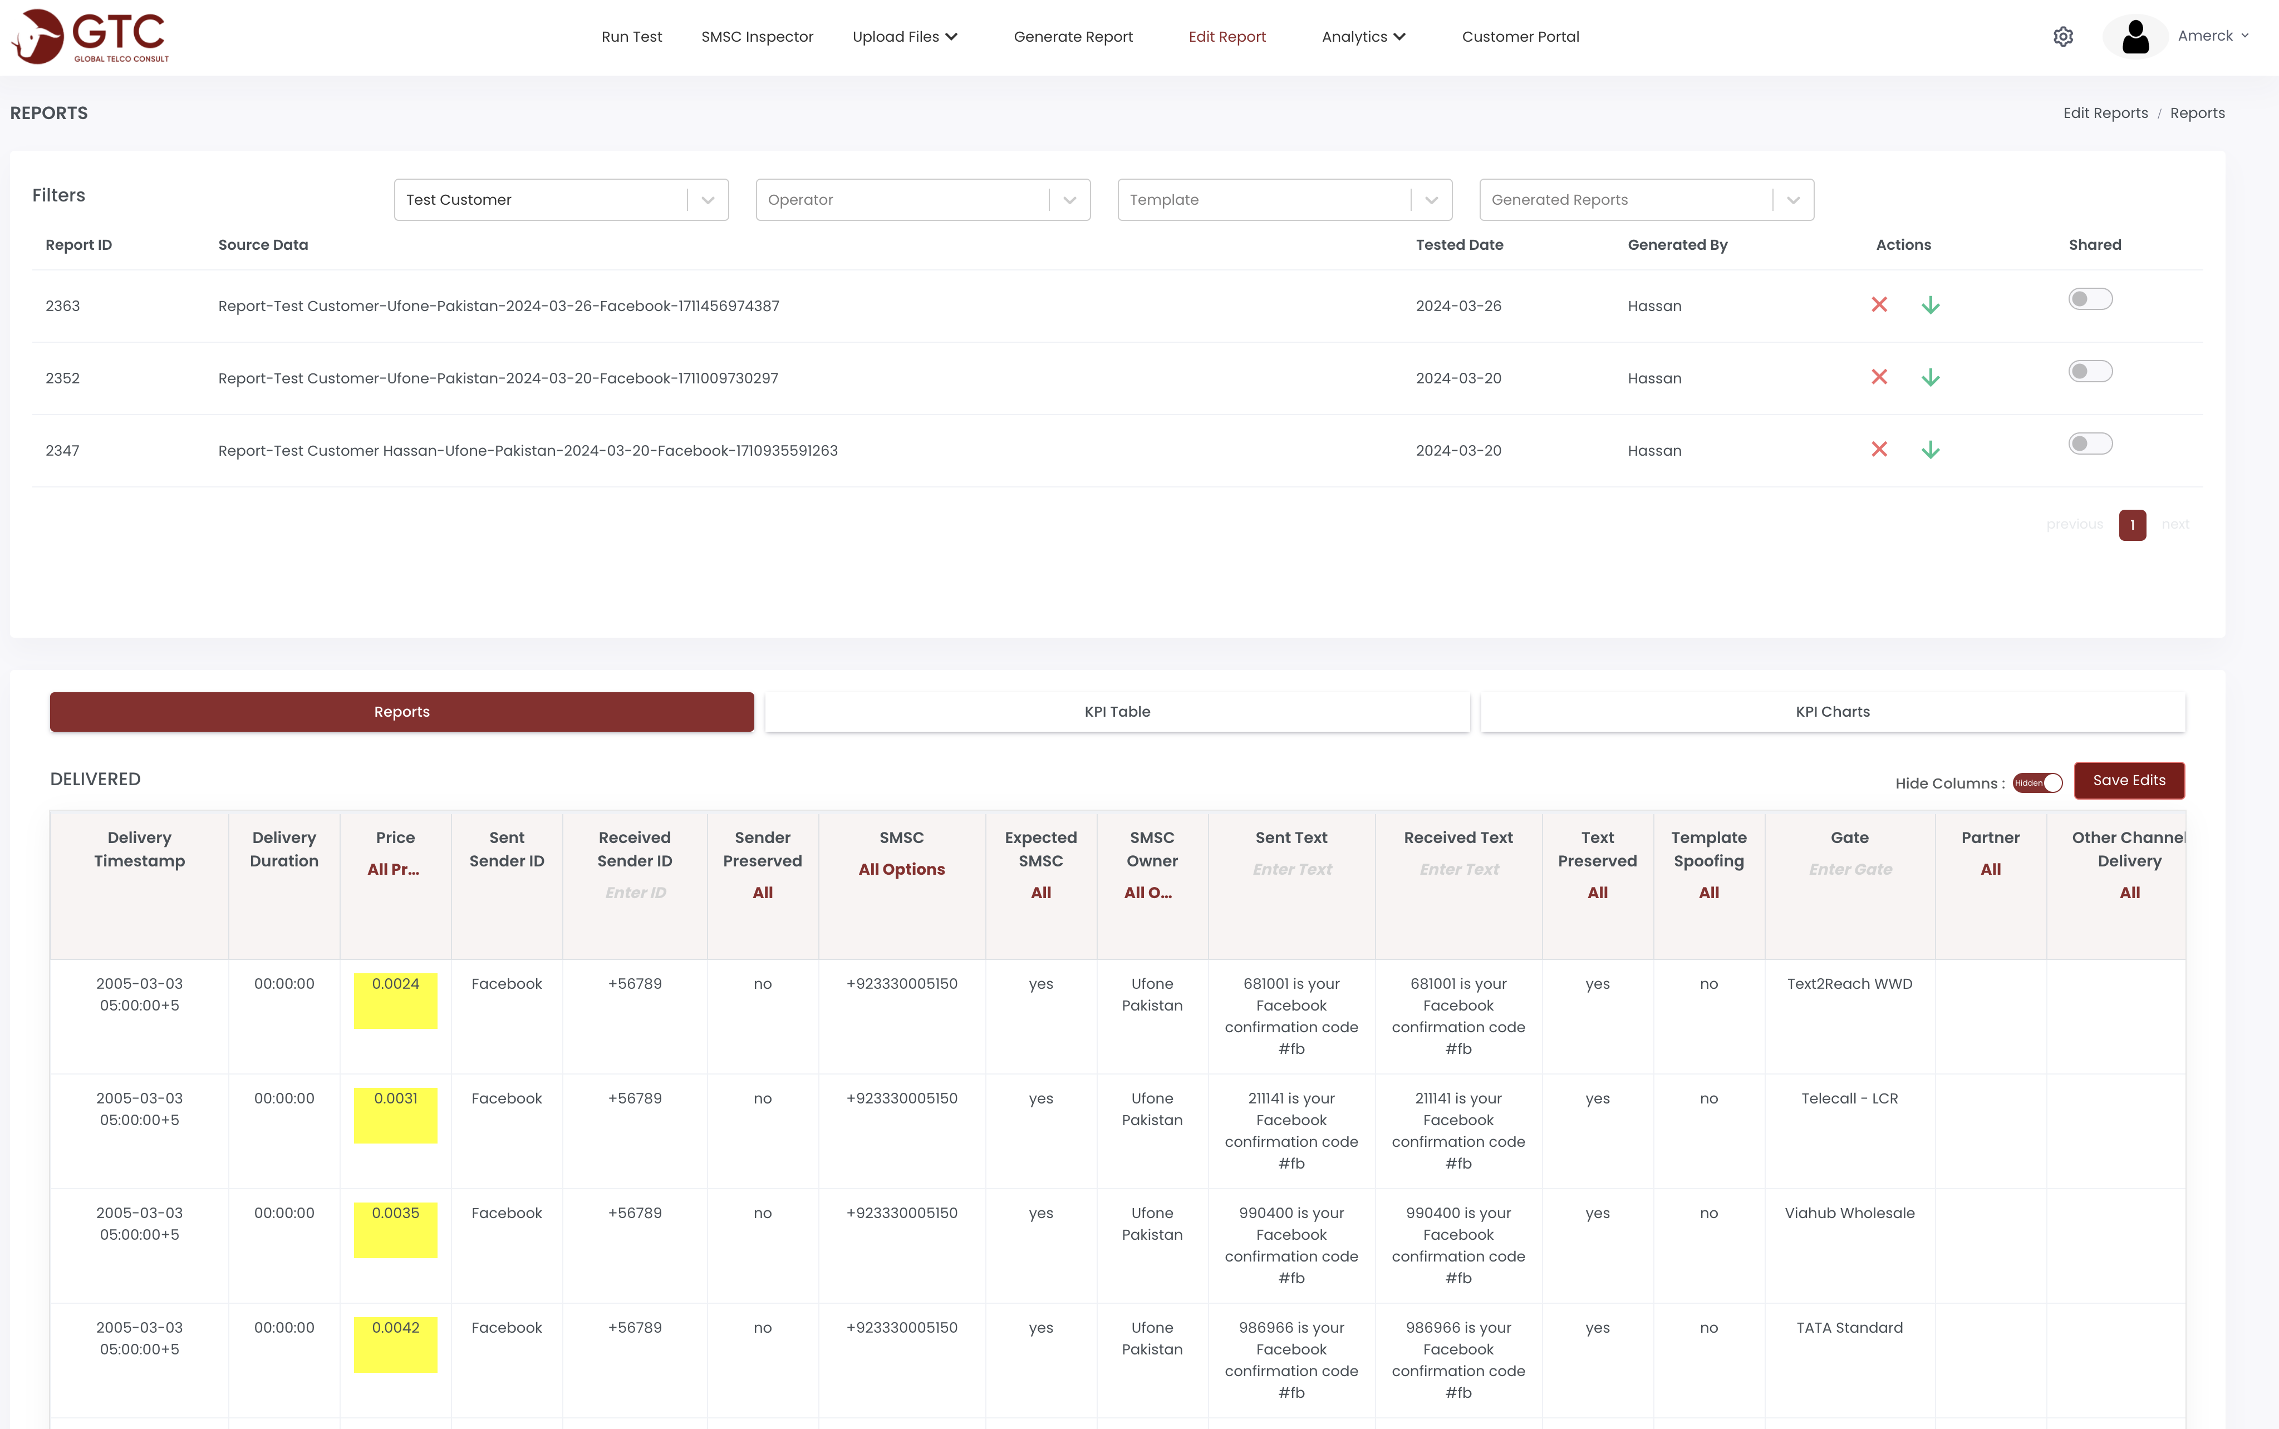Switch to the KPI Table tab
Viewport: 2279px width, 1429px height.
tap(1116, 712)
